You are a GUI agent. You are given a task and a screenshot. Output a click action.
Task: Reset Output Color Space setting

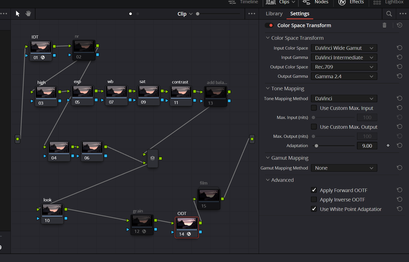(x=399, y=67)
